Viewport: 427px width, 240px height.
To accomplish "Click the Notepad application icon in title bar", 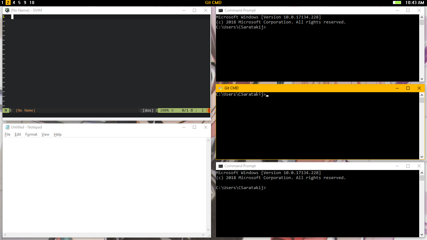I will point(7,127).
